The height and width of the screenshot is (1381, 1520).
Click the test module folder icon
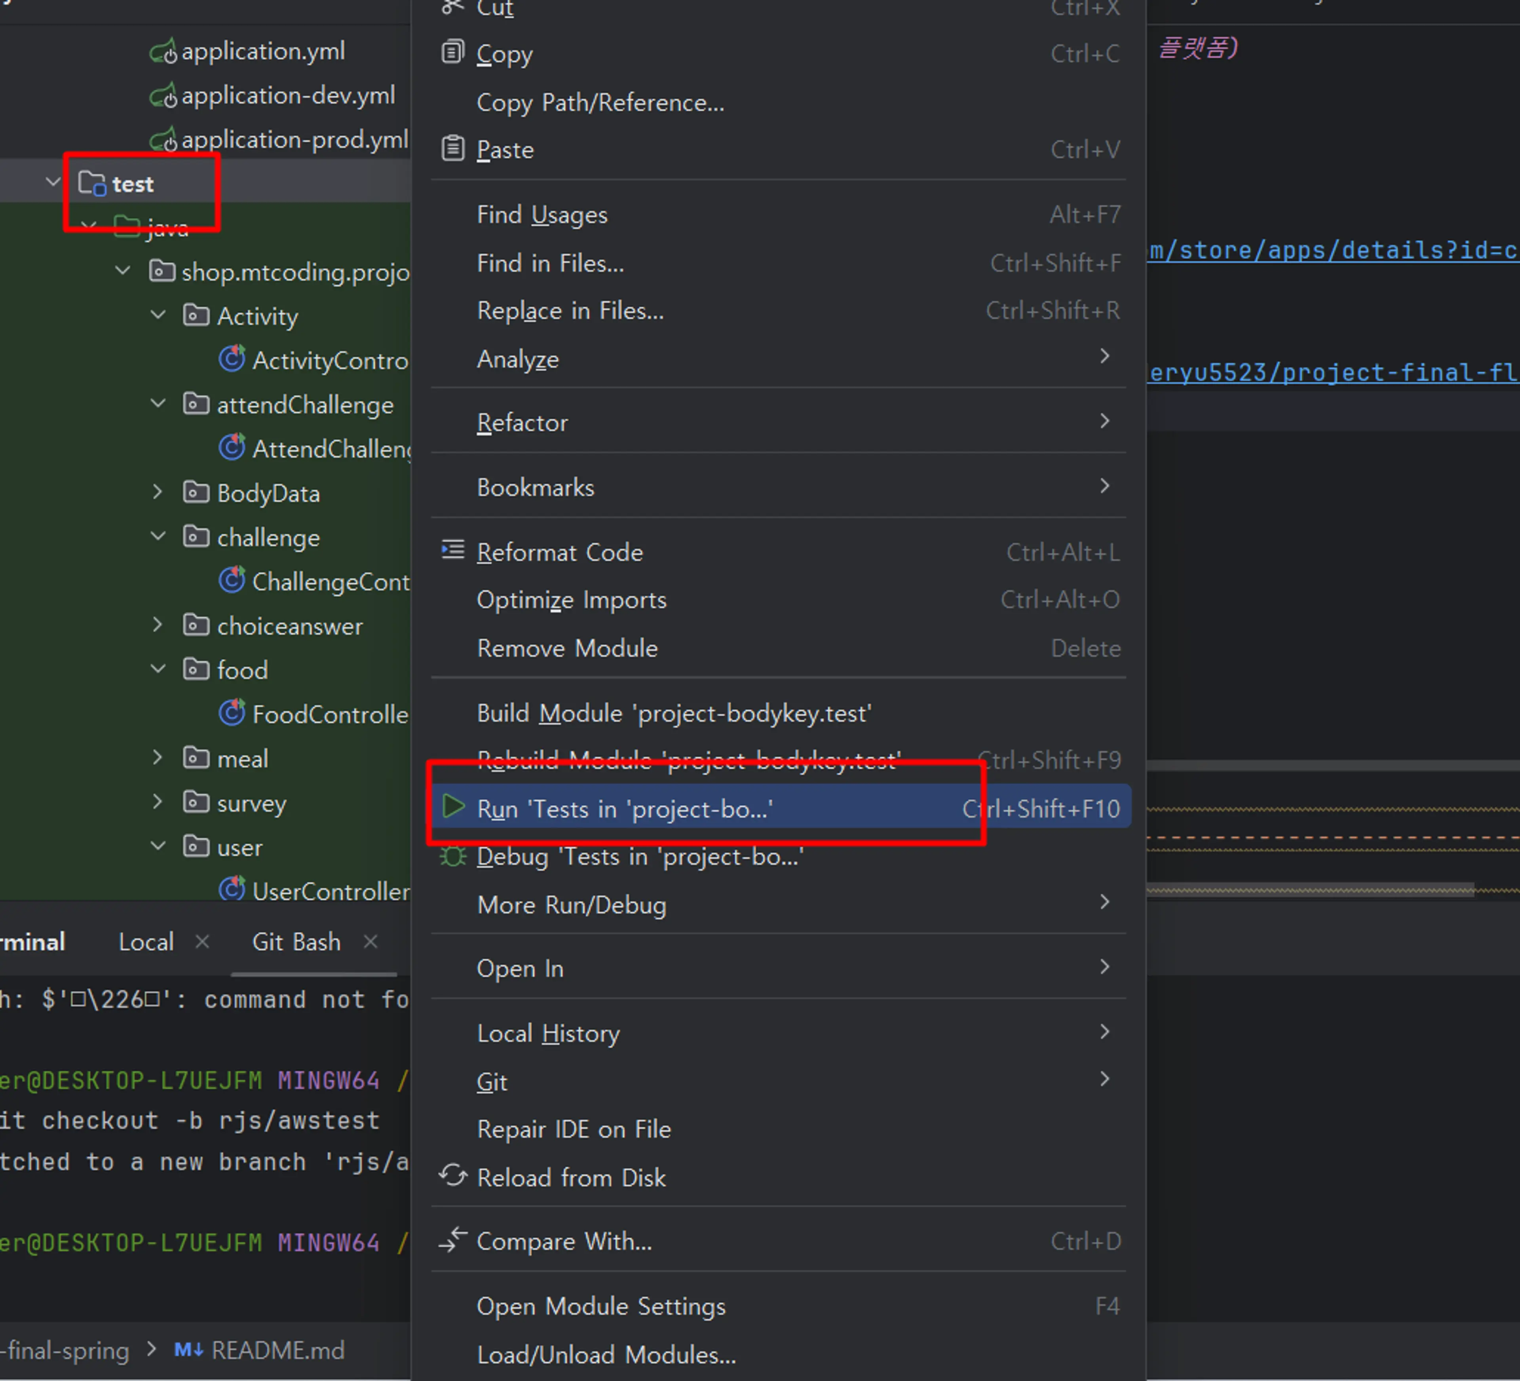click(x=92, y=184)
